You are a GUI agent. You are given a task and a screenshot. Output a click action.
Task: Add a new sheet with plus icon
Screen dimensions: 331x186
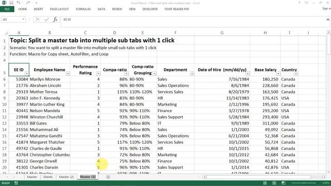pos(108,177)
